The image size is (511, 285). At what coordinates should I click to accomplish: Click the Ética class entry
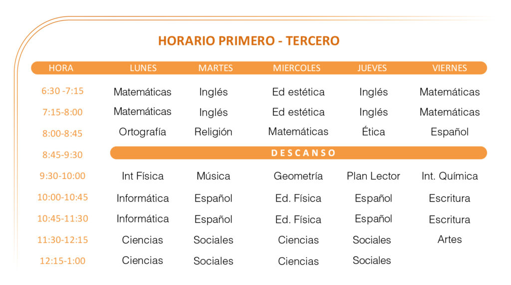[373, 132]
